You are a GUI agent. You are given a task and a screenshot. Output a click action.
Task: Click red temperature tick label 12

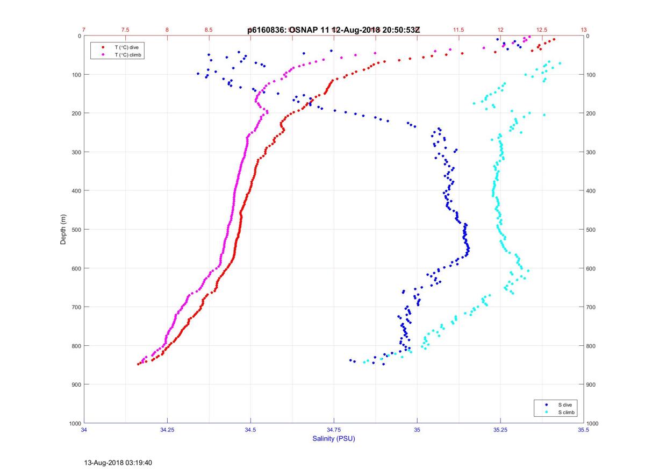coord(500,30)
